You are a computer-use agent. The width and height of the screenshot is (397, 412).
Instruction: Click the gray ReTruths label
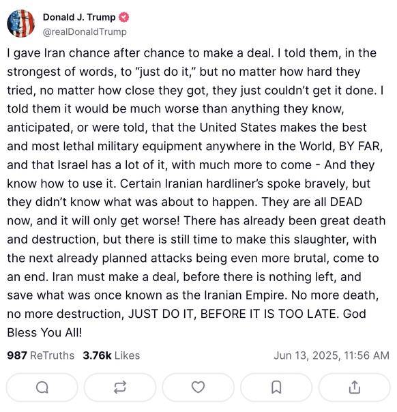click(x=53, y=355)
